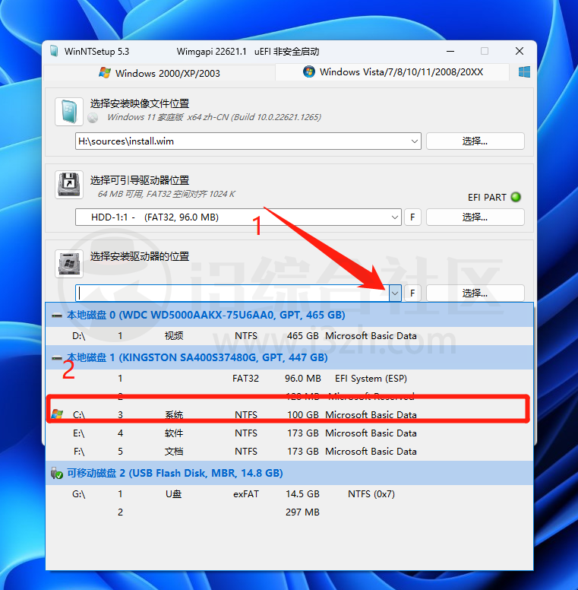The image size is (578, 590).
Task: Click the Windows flag icon on the C:\ row
Action: pos(57,414)
